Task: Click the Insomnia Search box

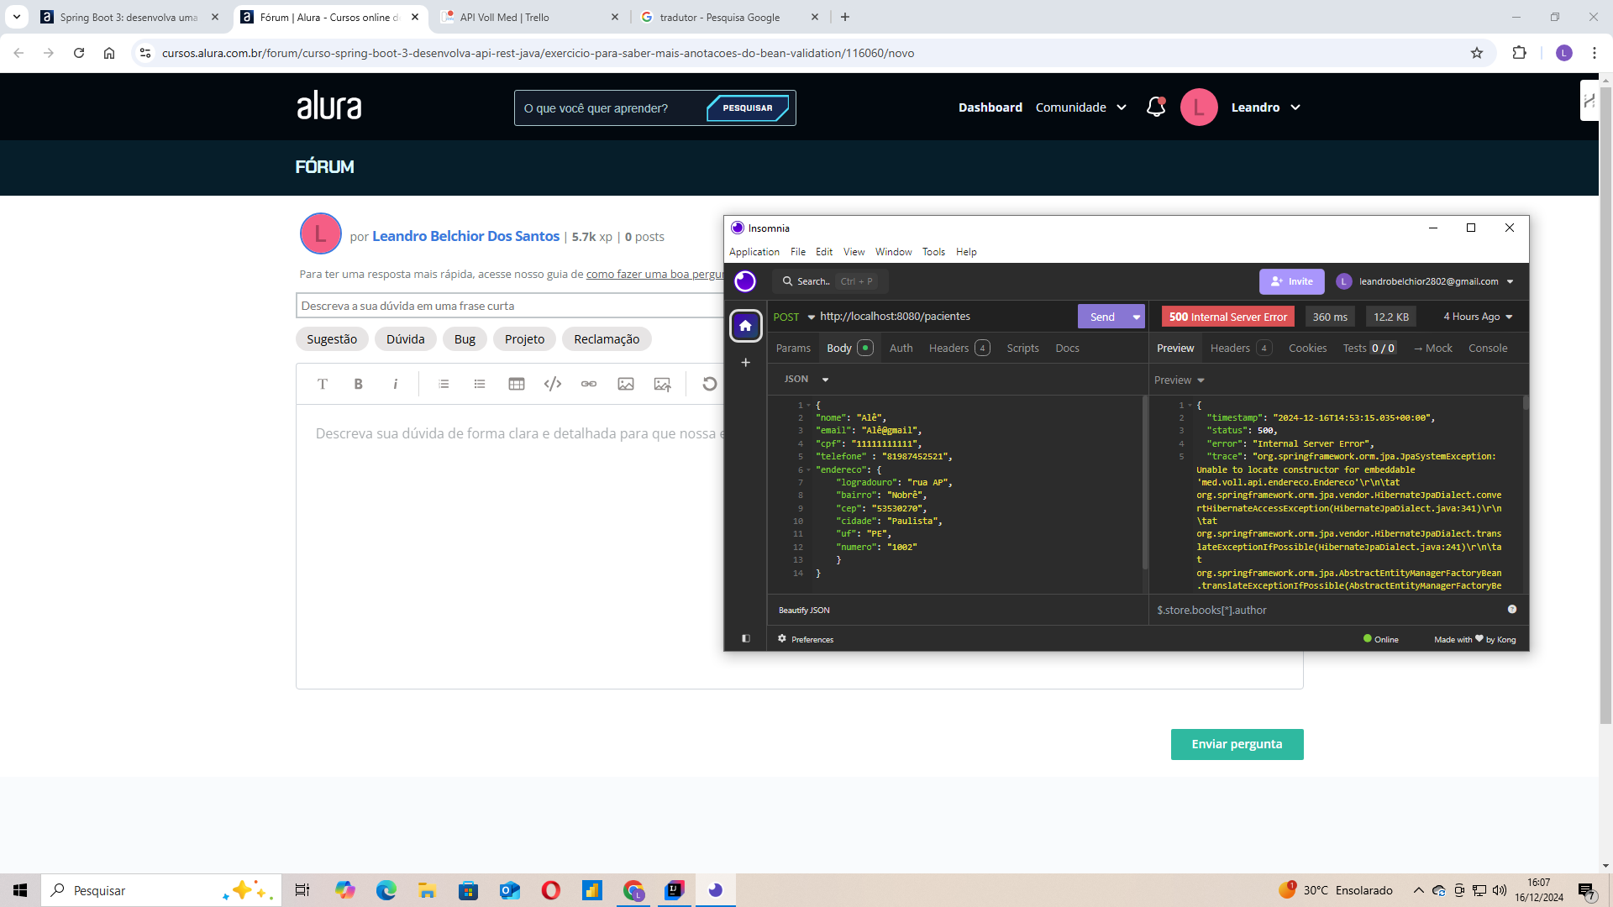Action: tap(830, 281)
